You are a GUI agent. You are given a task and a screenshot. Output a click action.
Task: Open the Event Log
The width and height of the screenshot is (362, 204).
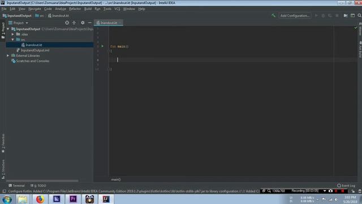346,185
